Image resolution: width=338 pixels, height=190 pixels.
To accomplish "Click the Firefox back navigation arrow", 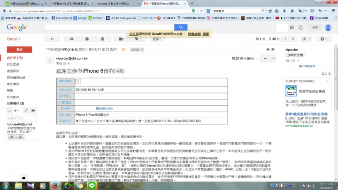I will [4, 11].
